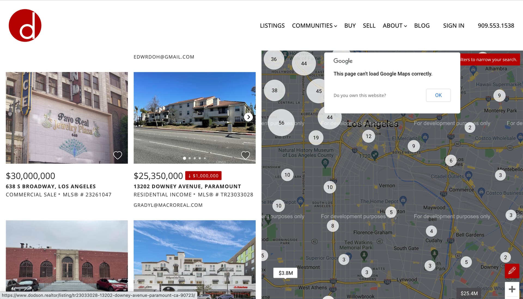Viewport: 523px width, 299px height.
Task: Expand the About dropdown
Action: pos(395,26)
